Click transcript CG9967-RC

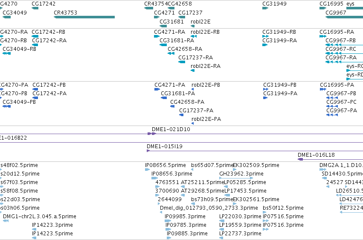[341, 49]
